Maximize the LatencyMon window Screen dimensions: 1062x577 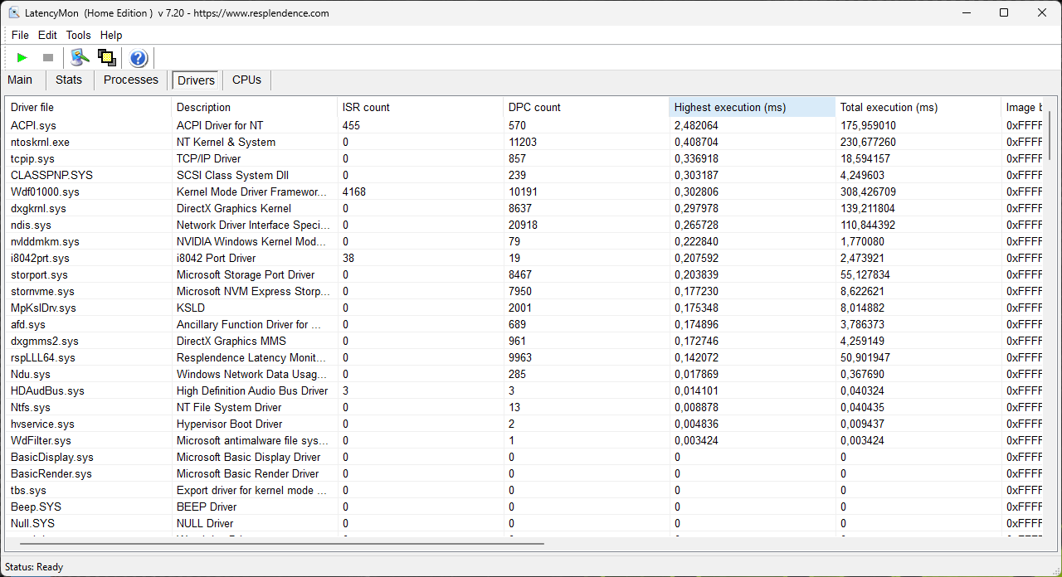[1004, 12]
